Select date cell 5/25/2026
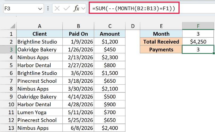This screenshot has width=215, height=132. coord(78,120)
